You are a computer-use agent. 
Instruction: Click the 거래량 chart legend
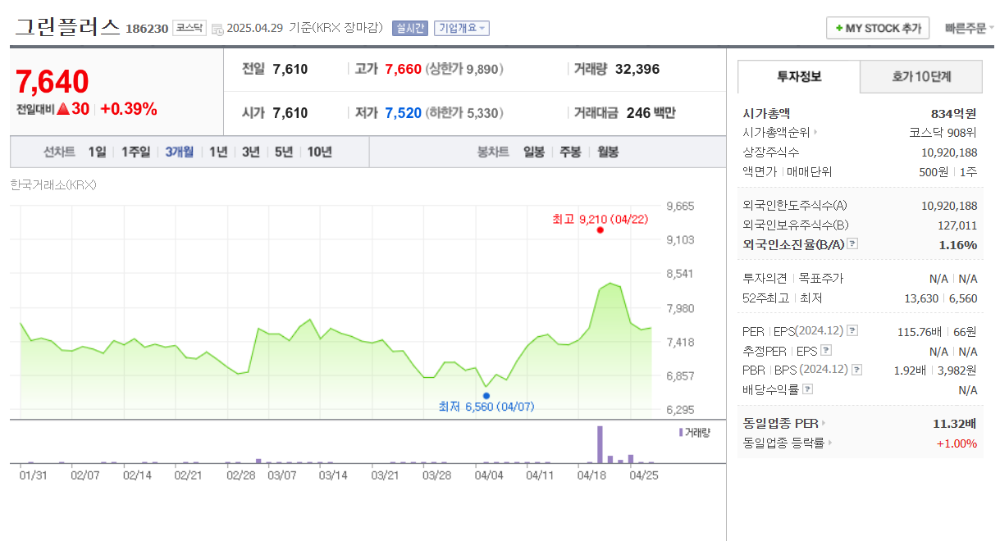coord(694,432)
